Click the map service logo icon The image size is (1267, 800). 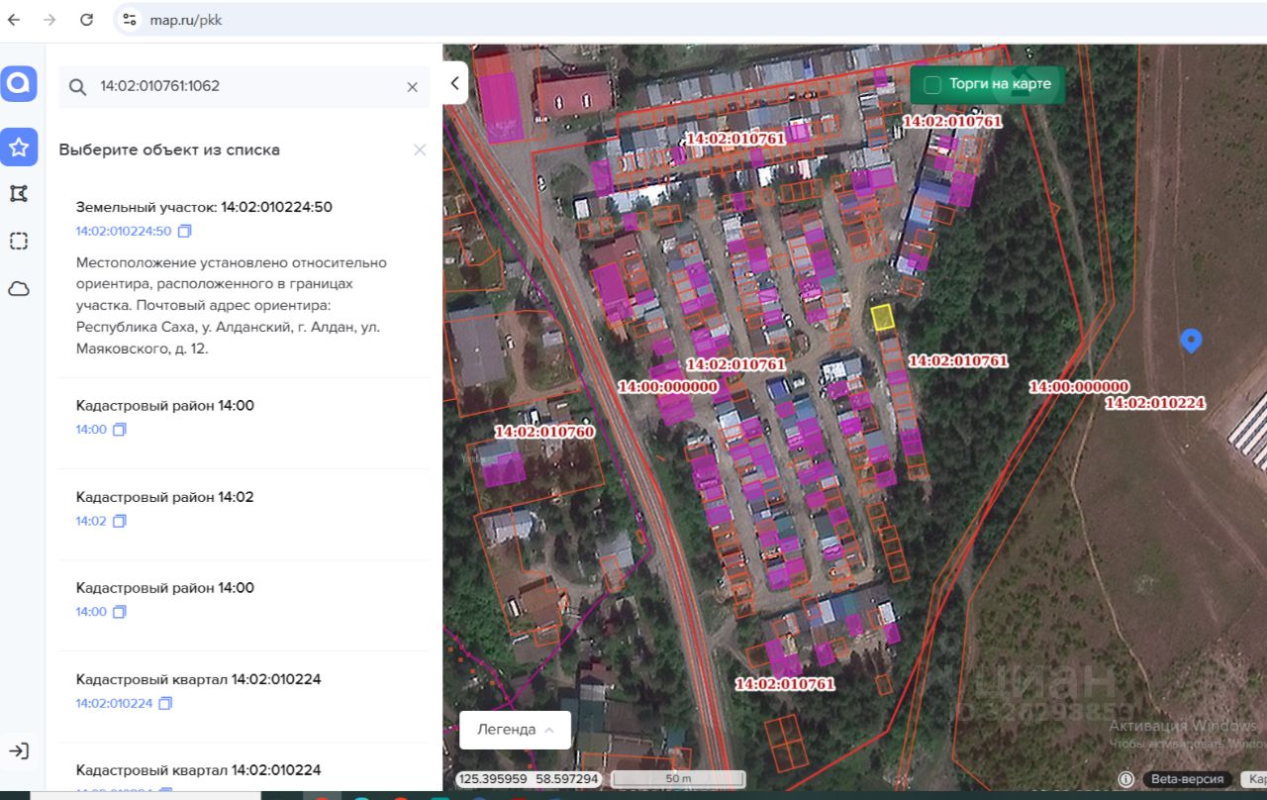click(19, 84)
